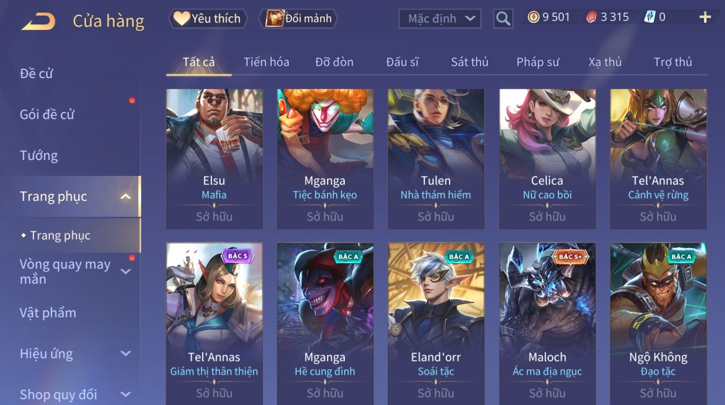Viewport: 725px width, 405px height.
Task: Click the gold coin balance icon
Action: click(533, 17)
